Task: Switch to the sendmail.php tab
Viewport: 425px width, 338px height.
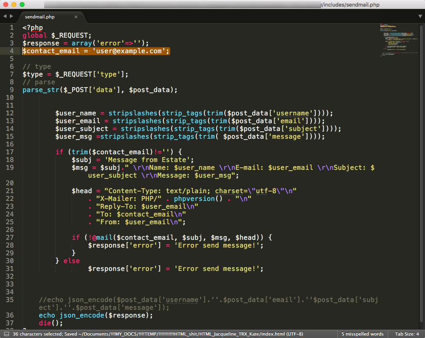Action: click(x=40, y=17)
